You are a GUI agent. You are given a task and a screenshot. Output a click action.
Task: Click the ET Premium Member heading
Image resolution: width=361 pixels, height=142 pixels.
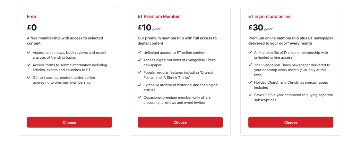pyautogui.click(x=159, y=16)
